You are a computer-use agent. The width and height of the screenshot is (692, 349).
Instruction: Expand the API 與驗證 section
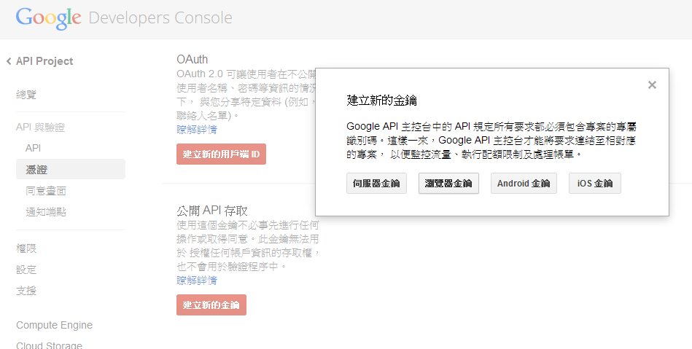point(41,128)
